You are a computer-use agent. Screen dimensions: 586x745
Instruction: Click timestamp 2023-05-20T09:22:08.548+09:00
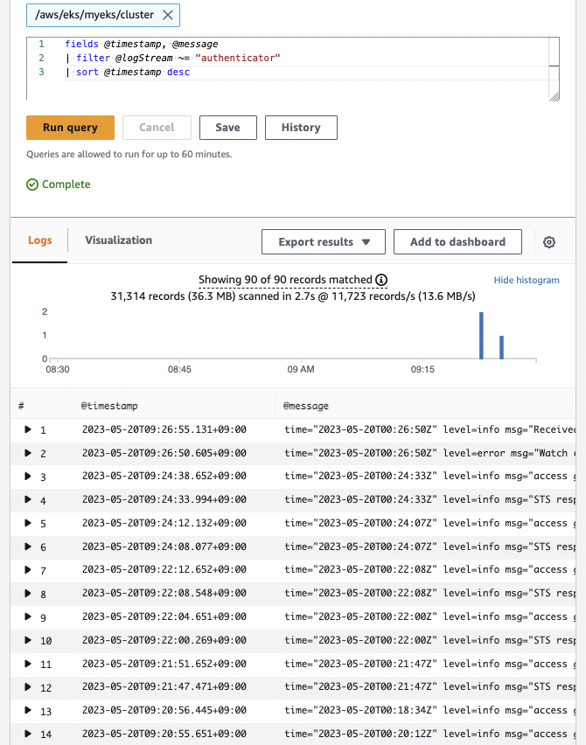164,593
